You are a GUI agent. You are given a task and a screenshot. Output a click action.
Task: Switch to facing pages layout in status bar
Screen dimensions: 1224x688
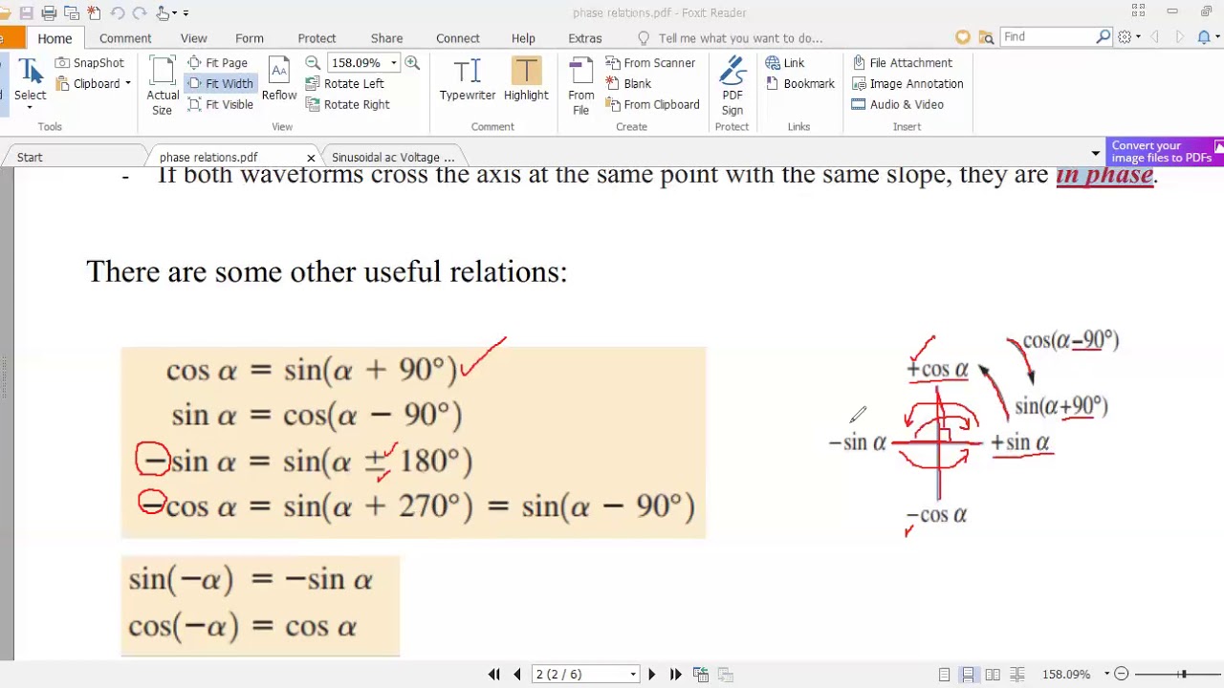click(x=993, y=675)
